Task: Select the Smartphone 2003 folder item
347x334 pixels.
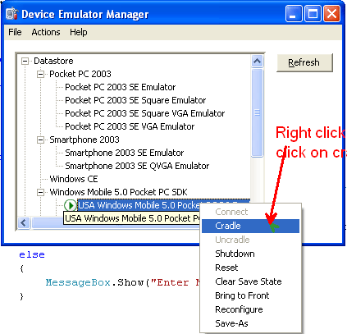Action: pos(84,140)
